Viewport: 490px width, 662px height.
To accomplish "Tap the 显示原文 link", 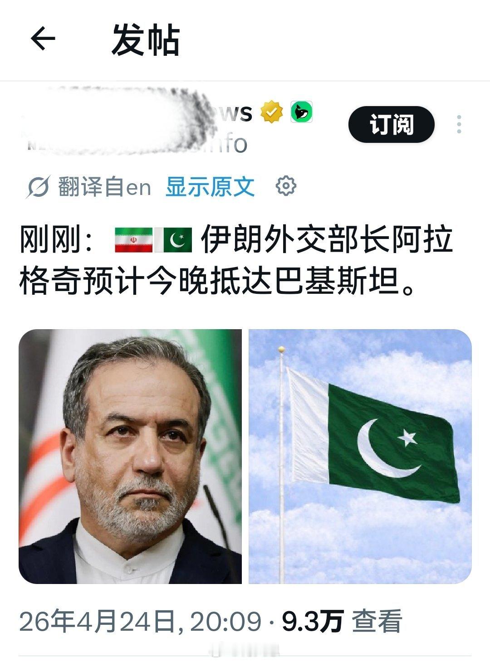I will [210, 186].
